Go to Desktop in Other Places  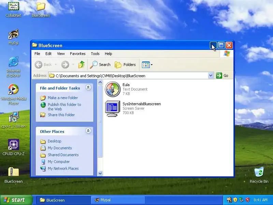[x=55, y=141]
